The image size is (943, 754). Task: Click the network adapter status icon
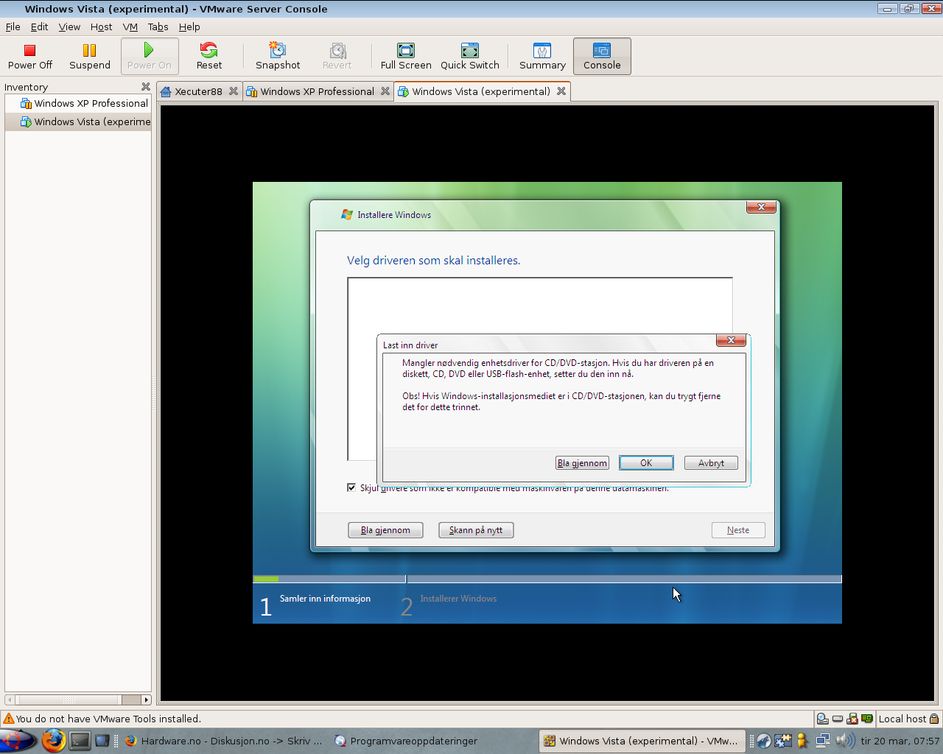click(x=866, y=719)
